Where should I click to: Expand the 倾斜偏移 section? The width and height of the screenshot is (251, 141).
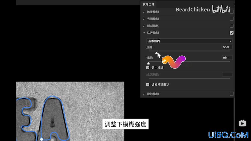pos(144,26)
